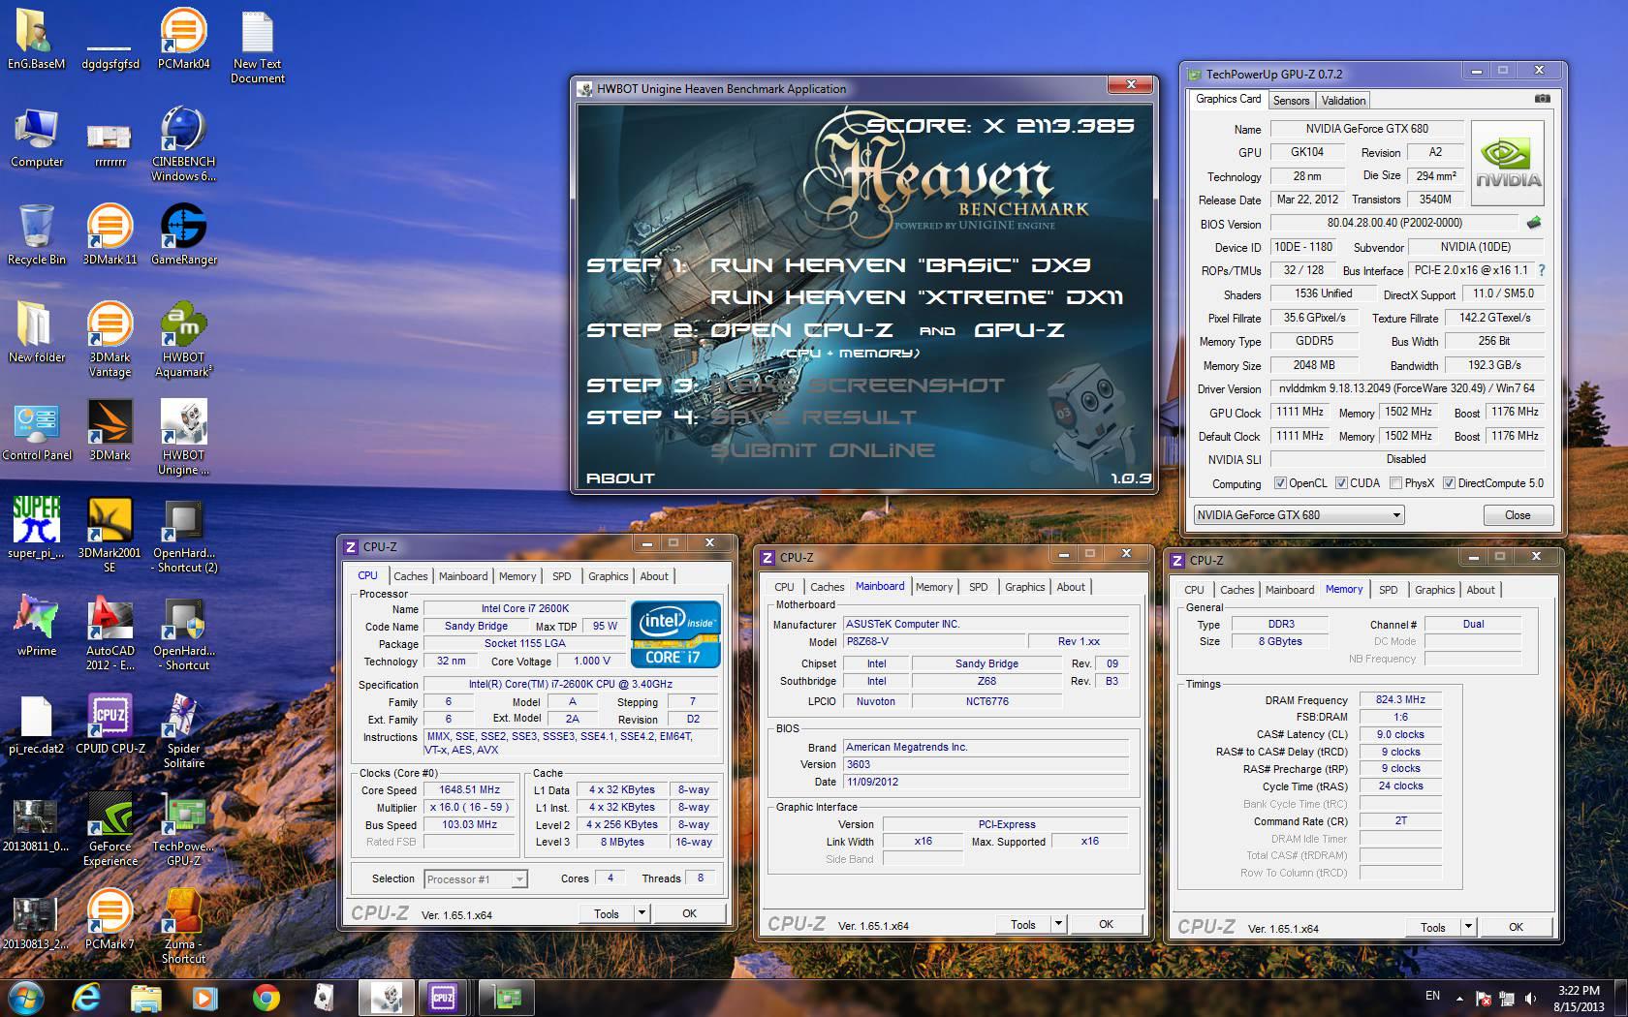Launch 3DMark2001 SE shortcut
The width and height of the screenshot is (1628, 1017).
coord(110,536)
